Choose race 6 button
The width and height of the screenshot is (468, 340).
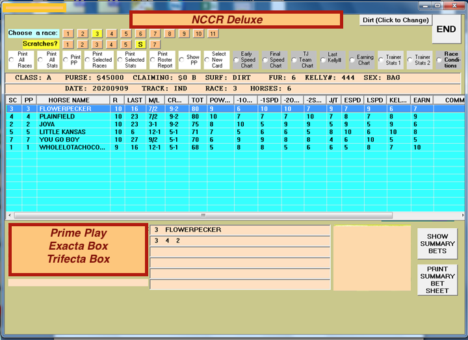point(140,33)
